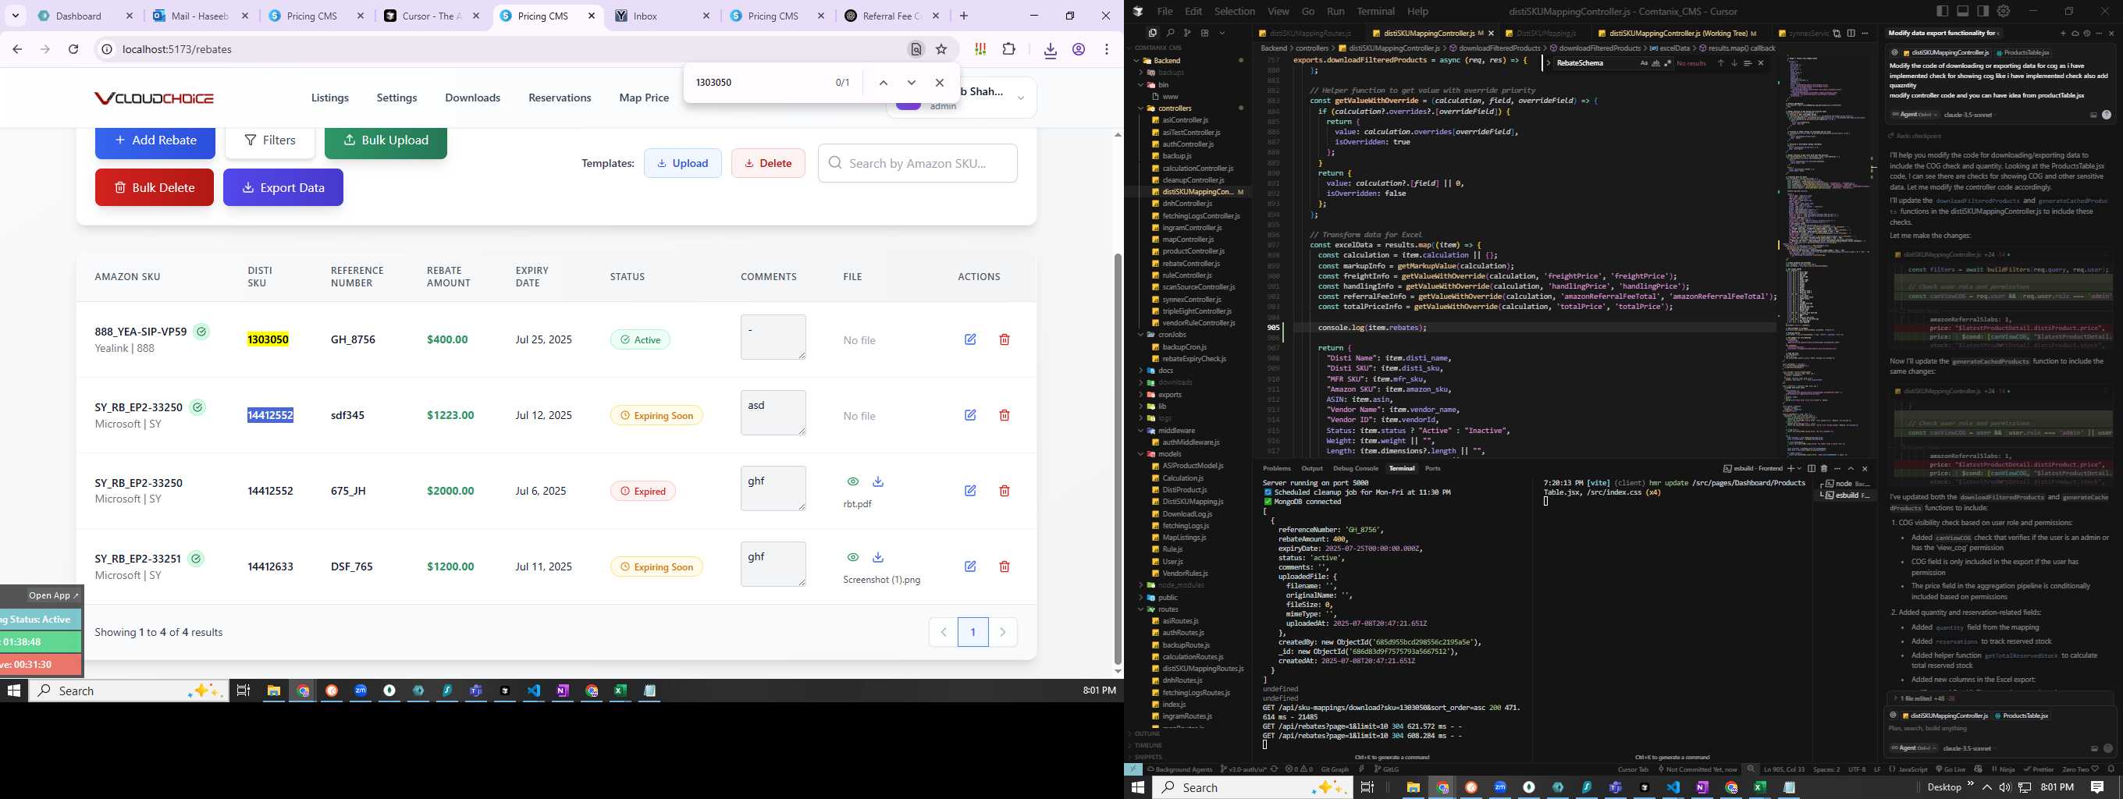Delete the 675_JH rebate row
2123x799 pixels.
coord(1004,491)
